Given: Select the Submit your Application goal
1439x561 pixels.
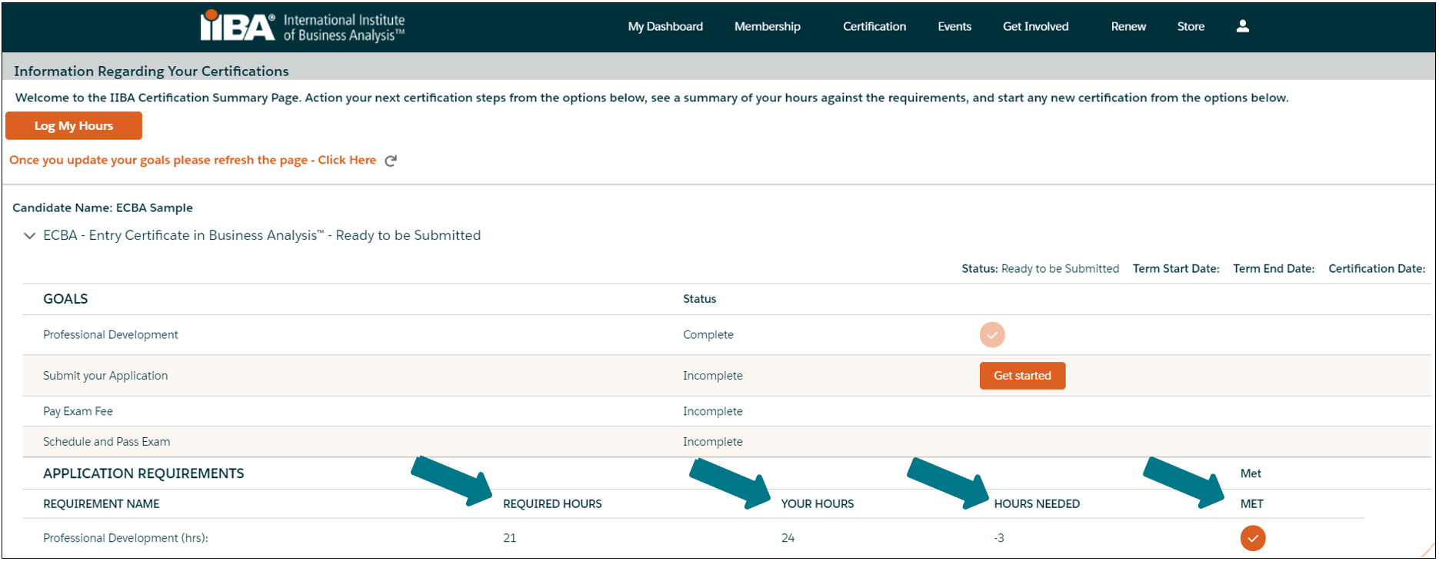Looking at the screenshot, I should 105,376.
